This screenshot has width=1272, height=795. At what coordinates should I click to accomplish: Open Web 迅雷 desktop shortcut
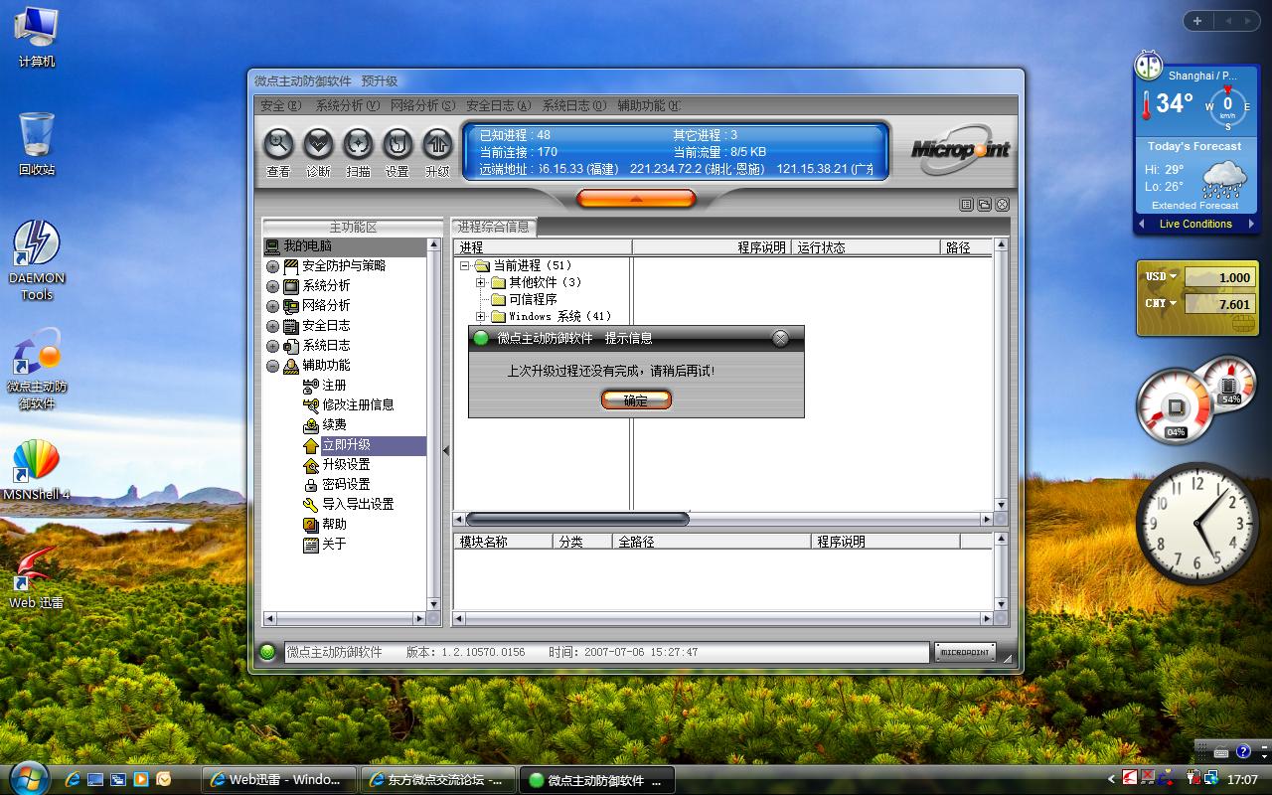coord(37,576)
